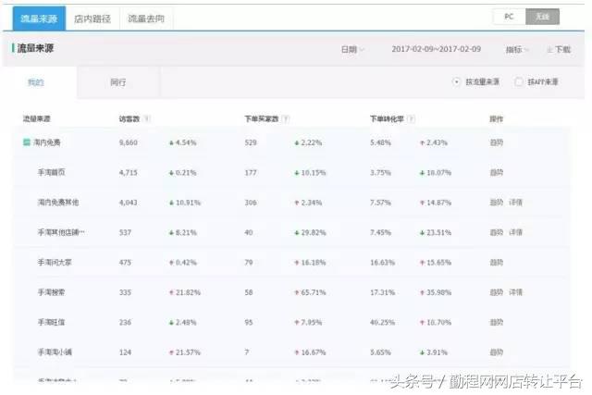Click buyer count 529
This screenshot has width=592, height=395.
251,142
